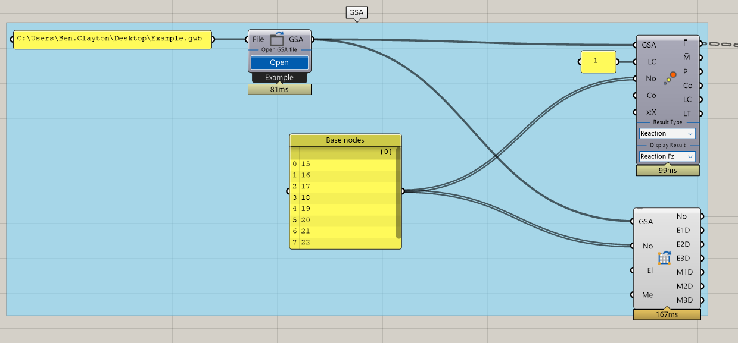
Task: Click the E3D output parameter
Action: [683, 259]
